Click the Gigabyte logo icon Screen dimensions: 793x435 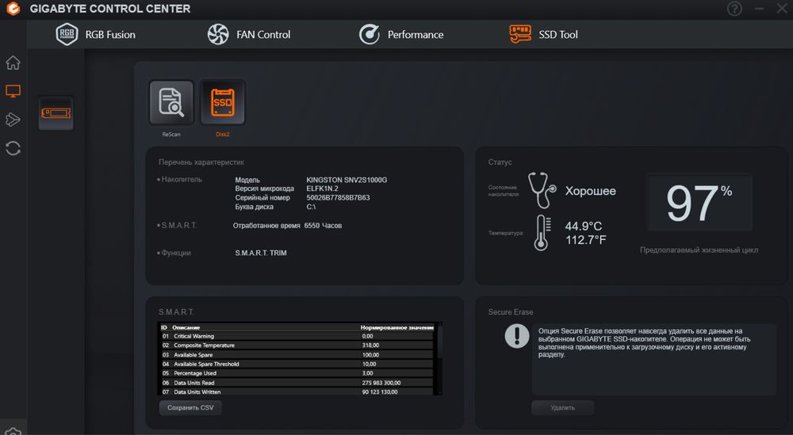(x=13, y=9)
